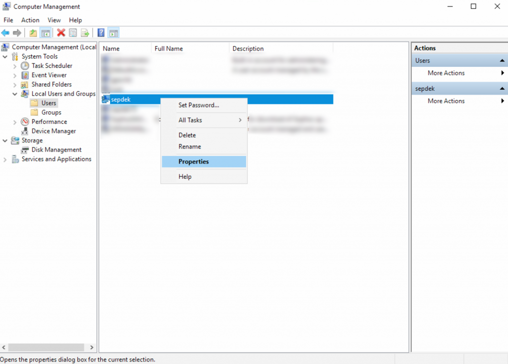Click the Users folder icon in tree
508x364 pixels.
pyautogui.click(x=34, y=103)
